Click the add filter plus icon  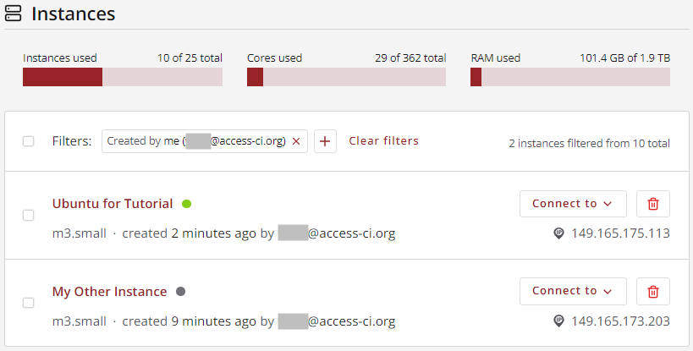click(x=325, y=141)
